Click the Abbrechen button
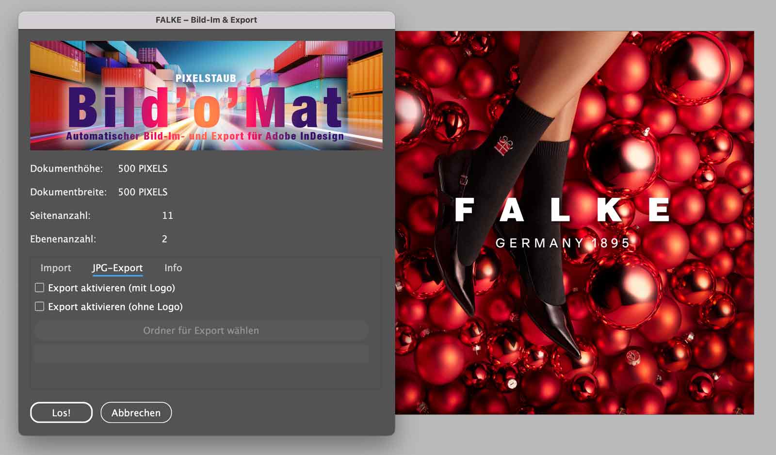Screen dimensions: 776x455 (136, 412)
